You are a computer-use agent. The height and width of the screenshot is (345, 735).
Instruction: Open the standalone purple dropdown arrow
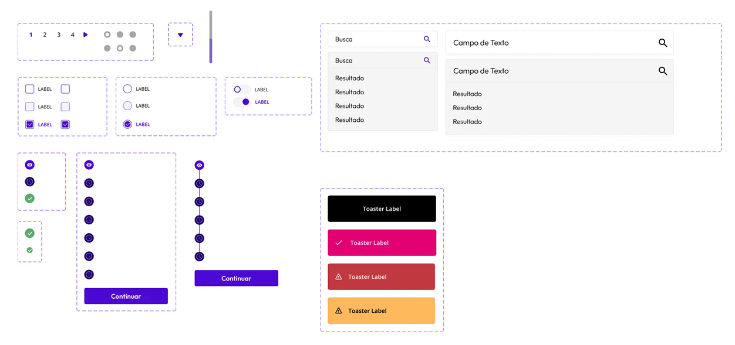pyautogui.click(x=180, y=35)
